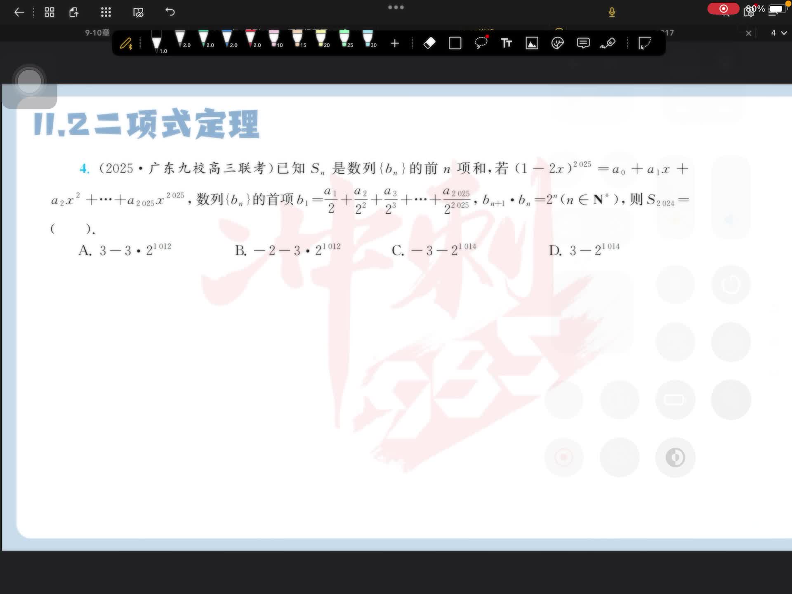Open the page thumbnails grid view

click(49, 12)
